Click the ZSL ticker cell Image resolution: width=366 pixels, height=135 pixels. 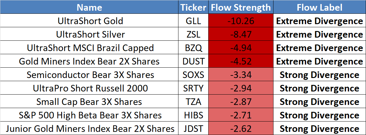[194, 34]
